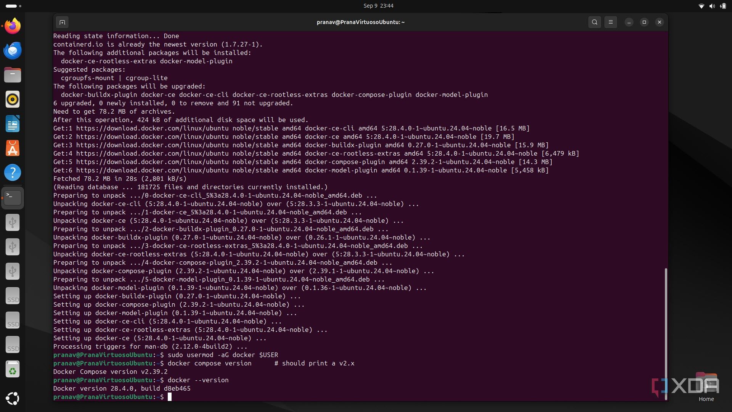Click the 'Need to get 78.2 MB of archives.' line
The height and width of the screenshot is (412, 732).
click(x=114, y=111)
